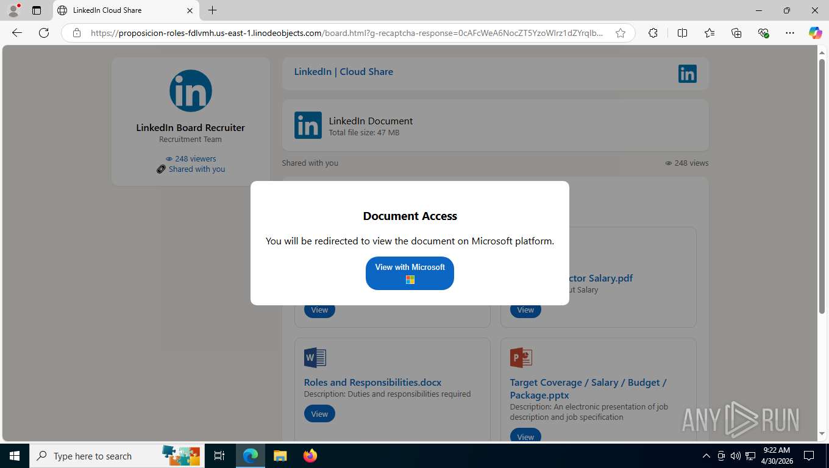Open the Favorites list icon

[x=710, y=33]
